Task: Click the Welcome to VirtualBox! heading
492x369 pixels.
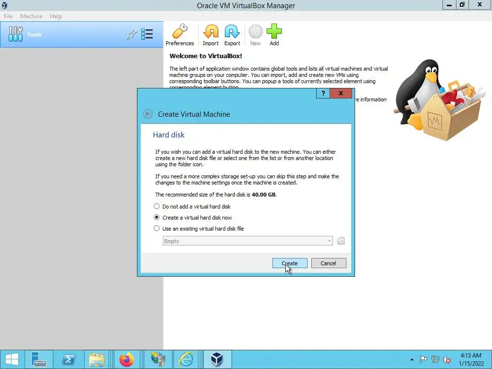Action: click(x=206, y=56)
